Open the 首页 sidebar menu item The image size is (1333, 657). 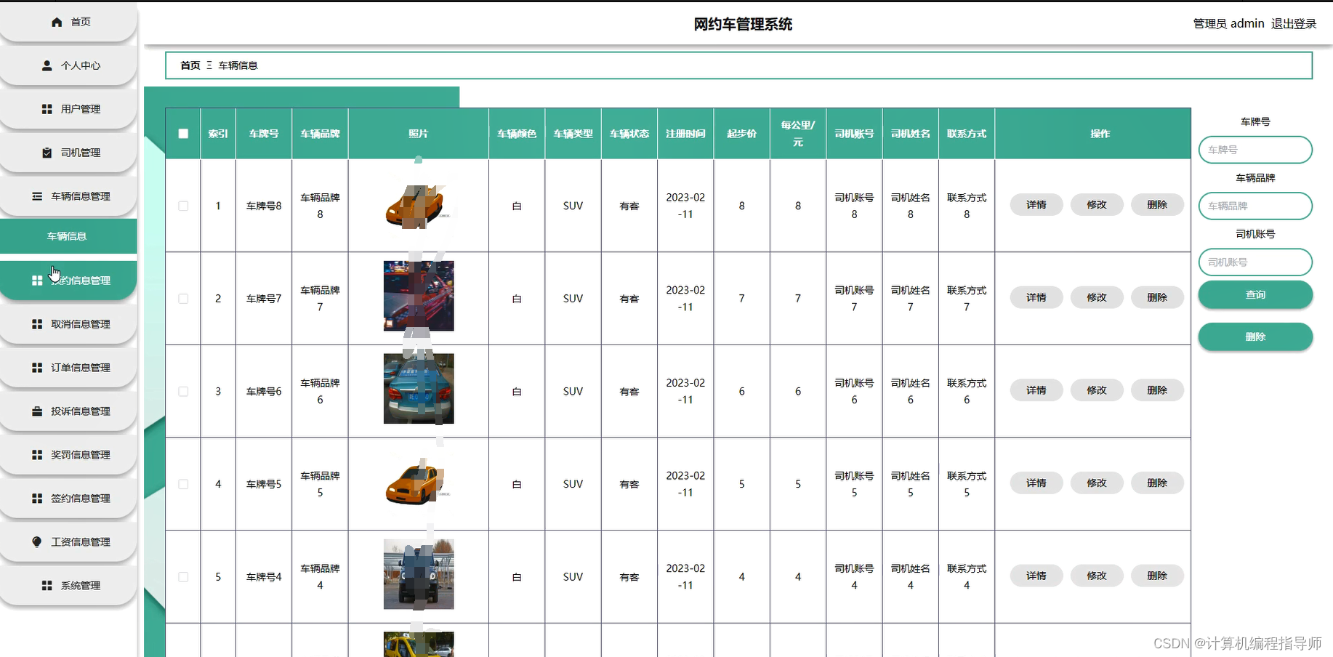point(68,22)
